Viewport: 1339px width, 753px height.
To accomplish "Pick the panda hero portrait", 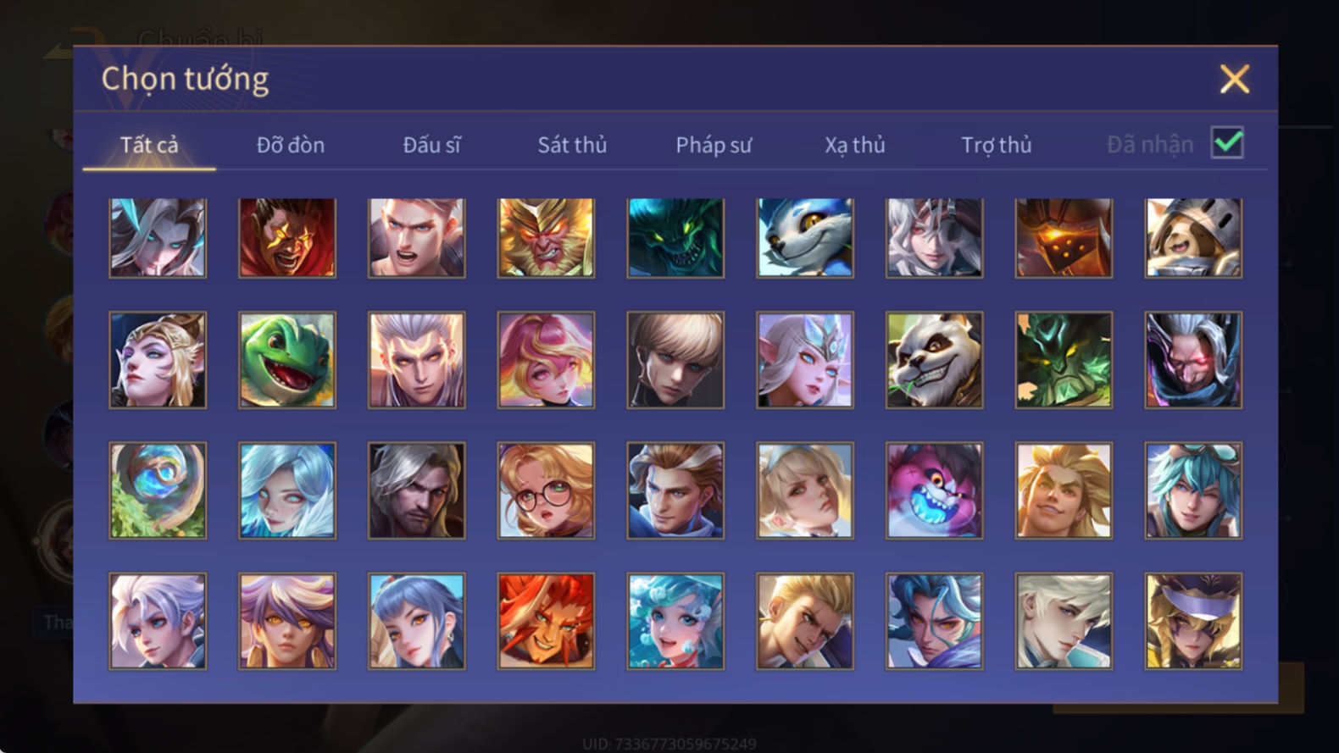I will pos(935,360).
